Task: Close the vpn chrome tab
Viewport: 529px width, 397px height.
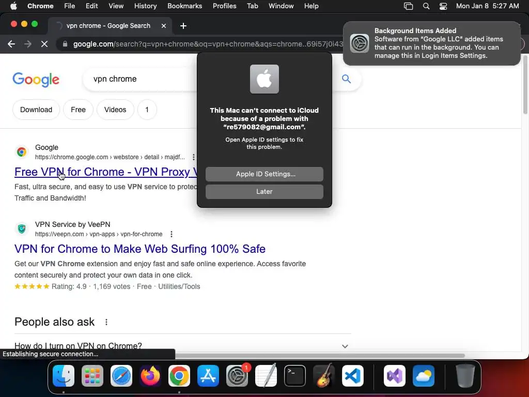Action: point(164,26)
